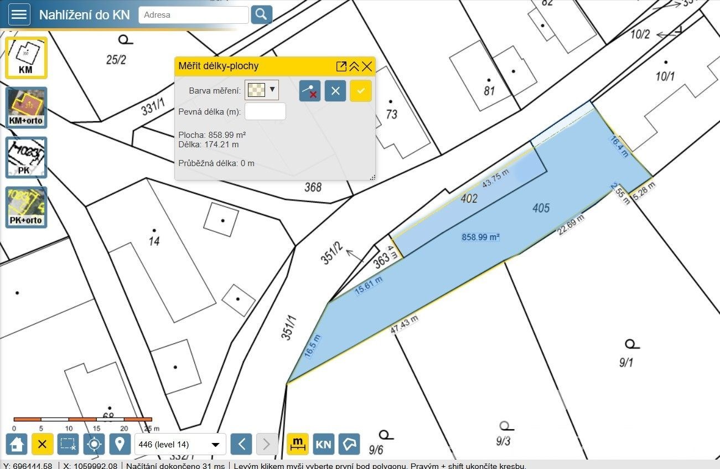Click the KN cadastre info button
Viewport: 720px width, 469px height.
[x=323, y=444]
